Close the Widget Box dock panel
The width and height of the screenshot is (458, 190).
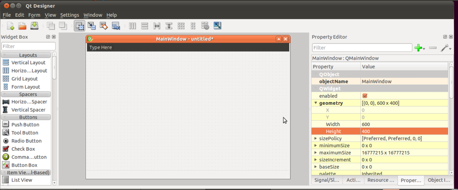(x=54, y=37)
